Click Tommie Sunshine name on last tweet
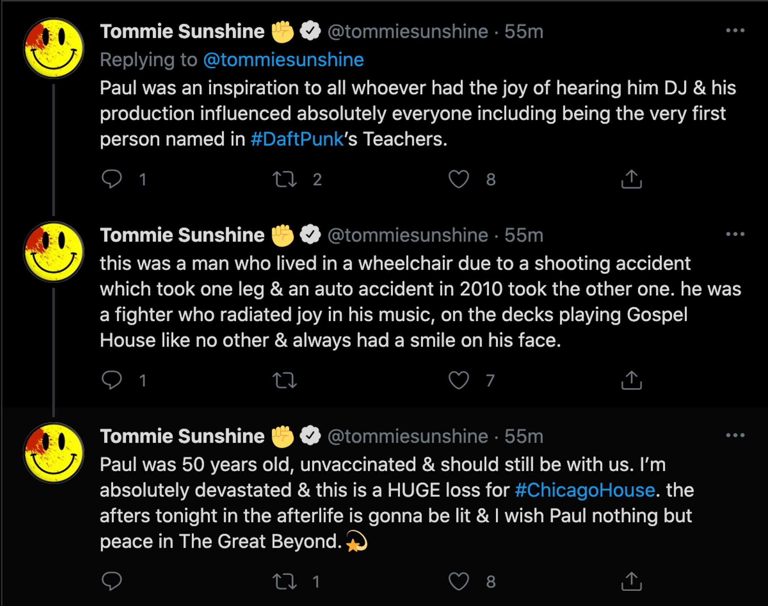Screen dimensions: 768x606 click(x=182, y=436)
